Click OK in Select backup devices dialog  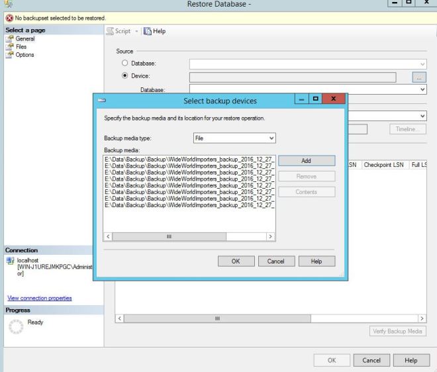[x=236, y=261]
